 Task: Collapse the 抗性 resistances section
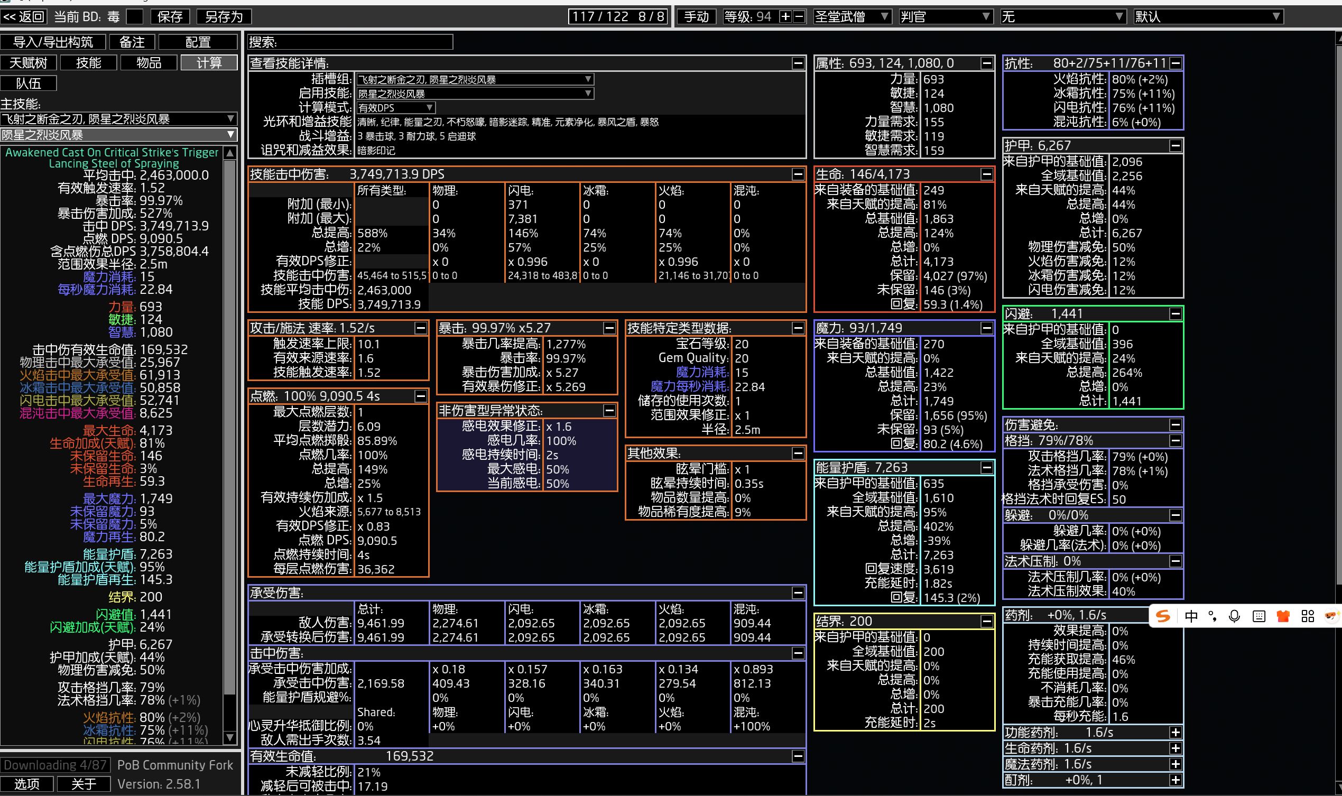coord(1175,63)
